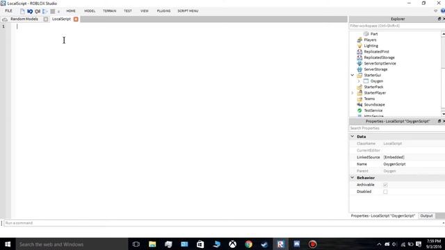Show hidden system tray icons
This screenshot has width=445, height=250.
click(379, 244)
